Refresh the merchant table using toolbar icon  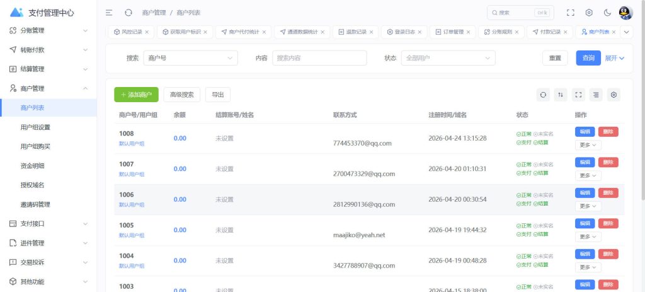(543, 95)
